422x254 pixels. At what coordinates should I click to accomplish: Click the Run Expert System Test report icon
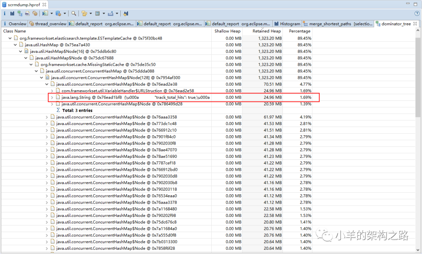(45, 13)
